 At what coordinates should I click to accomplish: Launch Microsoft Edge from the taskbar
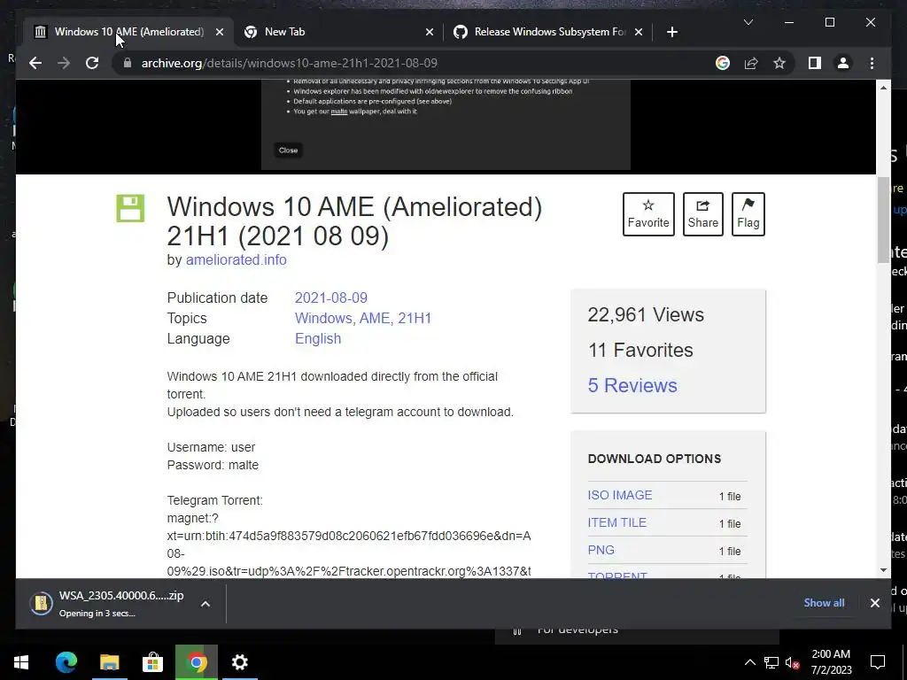tap(66, 662)
